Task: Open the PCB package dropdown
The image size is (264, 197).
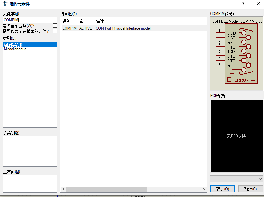Action: tap(236, 179)
